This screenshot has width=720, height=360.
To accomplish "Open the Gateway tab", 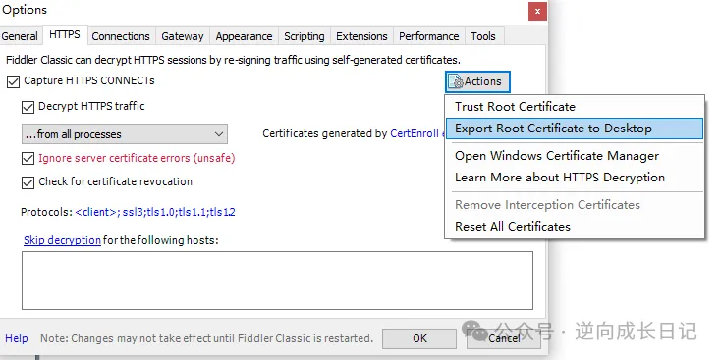I will (x=183, y=36).
